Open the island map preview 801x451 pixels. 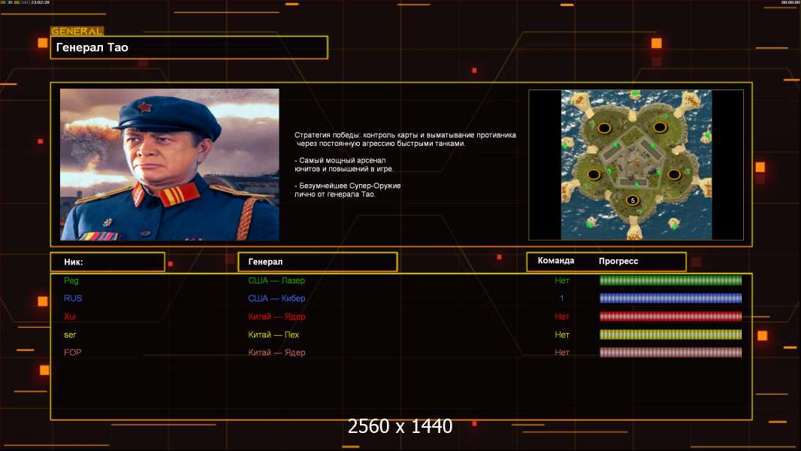[x=636, y=165]
